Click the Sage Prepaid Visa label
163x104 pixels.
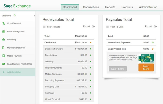(117, 49)
